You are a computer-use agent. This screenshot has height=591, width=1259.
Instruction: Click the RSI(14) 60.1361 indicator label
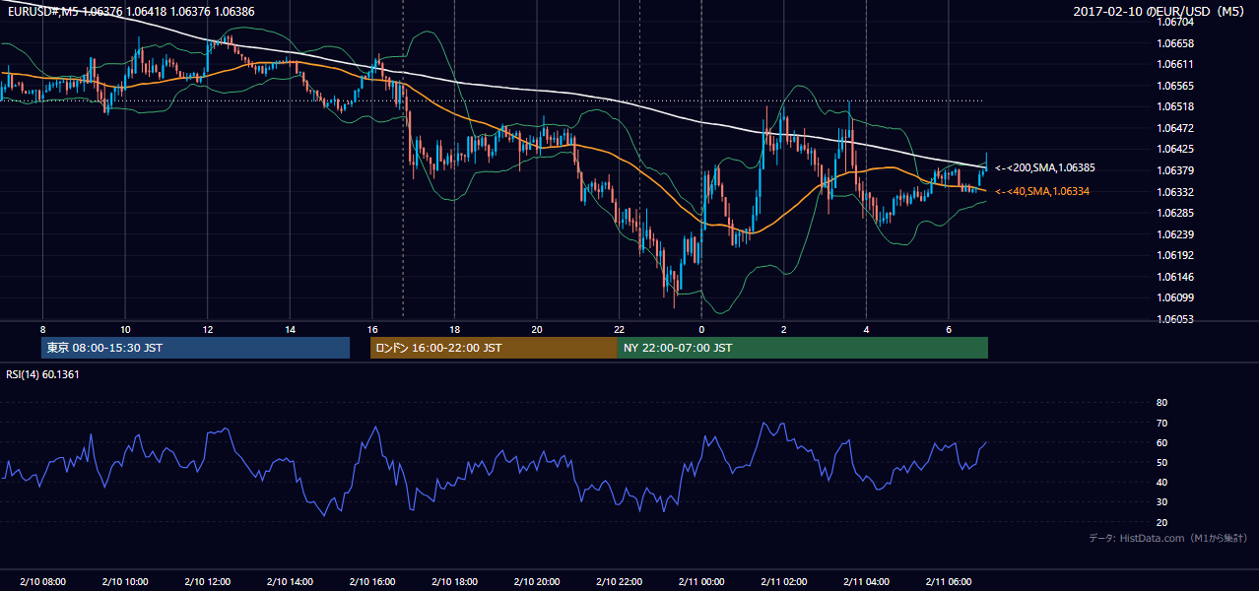(x=42, y=374)
